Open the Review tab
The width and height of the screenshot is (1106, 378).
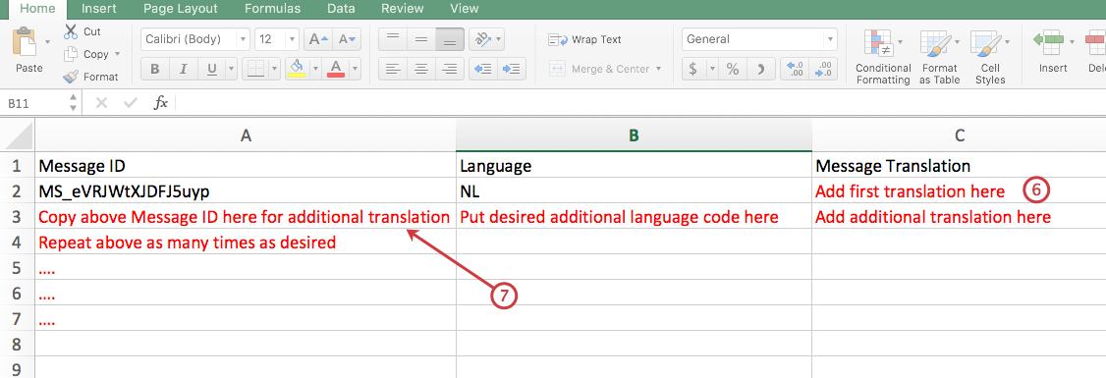401,9
